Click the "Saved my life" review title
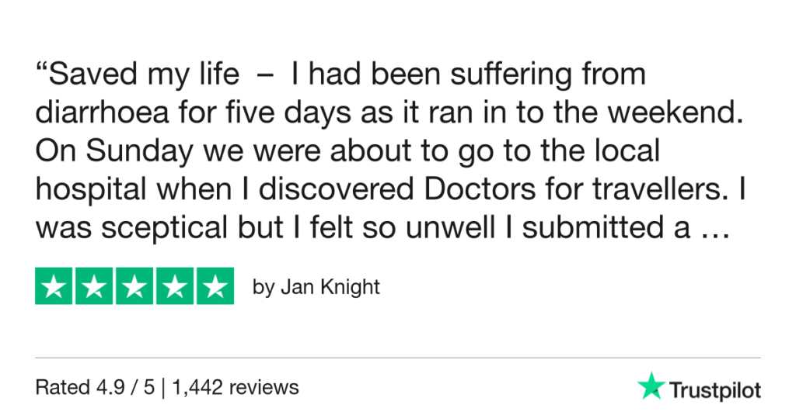 (x=145, y=75)
